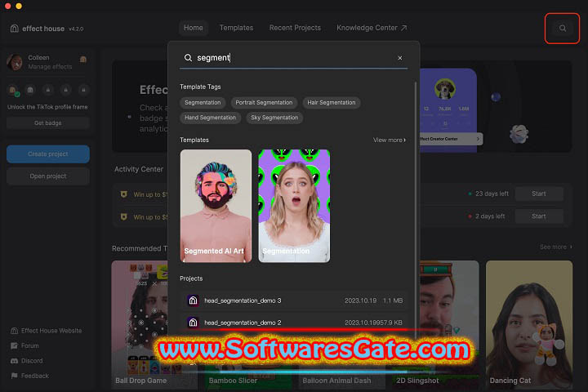
Task: Clear the search with the X icon
Action: (x=399, y=58)
